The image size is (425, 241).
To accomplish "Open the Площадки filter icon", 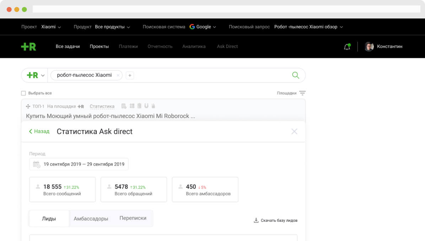I will 302,93.
